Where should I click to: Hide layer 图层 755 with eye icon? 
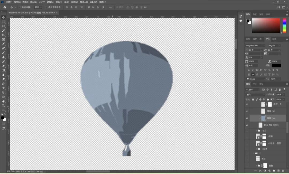[247, 118]
